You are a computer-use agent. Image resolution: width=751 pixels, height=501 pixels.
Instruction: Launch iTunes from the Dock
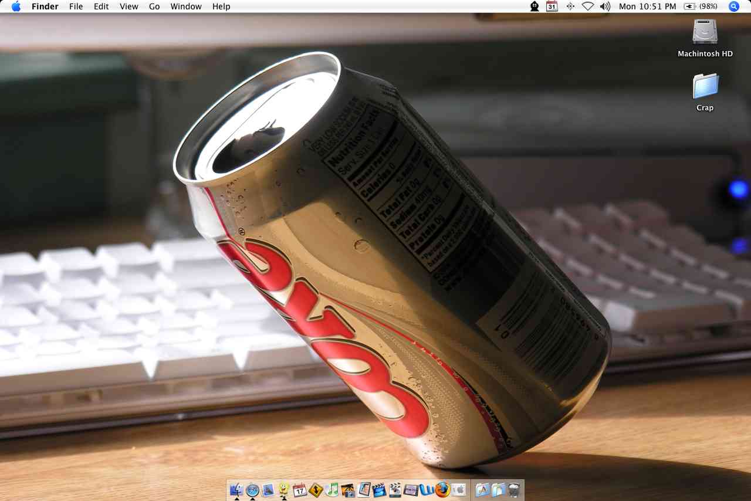[x=331, y=489]
